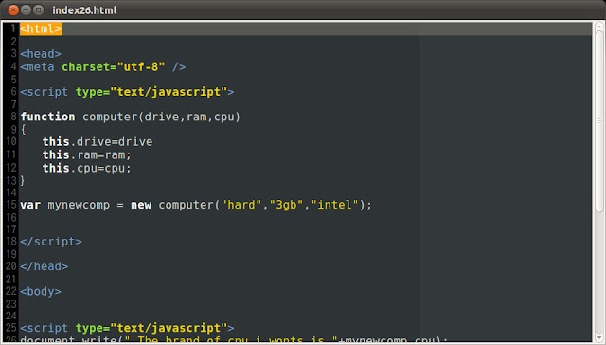Click this.cpu=cpu; on line 12
The height and width of the screenshot is (345, 606).
point(87,169)
